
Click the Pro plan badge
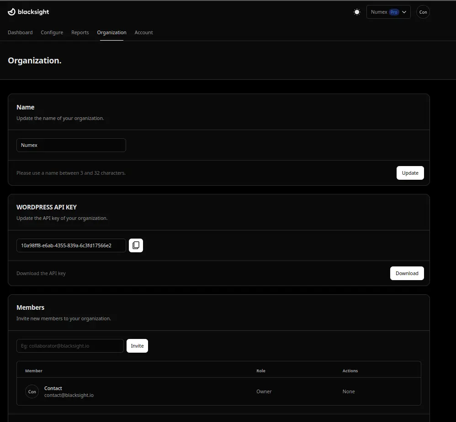(x=393, y=12)
